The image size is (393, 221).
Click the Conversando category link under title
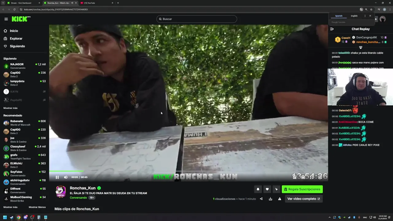(x=78, y=198)
